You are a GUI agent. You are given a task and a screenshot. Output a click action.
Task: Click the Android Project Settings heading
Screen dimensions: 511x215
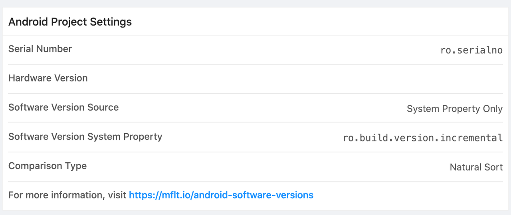(x=70, y=22)
